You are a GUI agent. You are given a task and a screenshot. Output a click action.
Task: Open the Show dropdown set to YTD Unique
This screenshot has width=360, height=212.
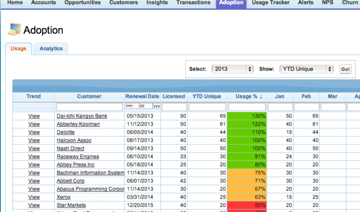[x=306, y=69]
